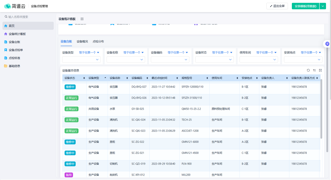
Task: Switch to the 点检分布 tab
Action: pyautogui.click(x=98, y=41)
